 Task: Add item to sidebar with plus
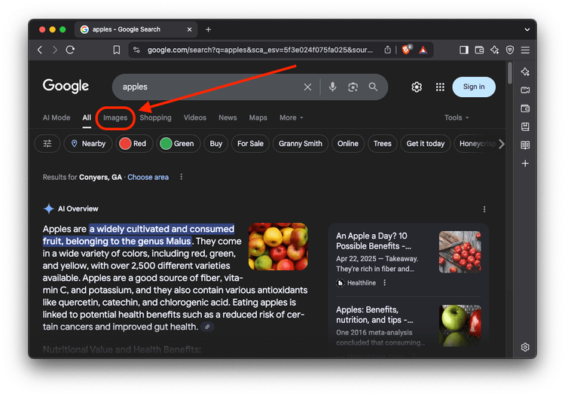coord(525,163)
